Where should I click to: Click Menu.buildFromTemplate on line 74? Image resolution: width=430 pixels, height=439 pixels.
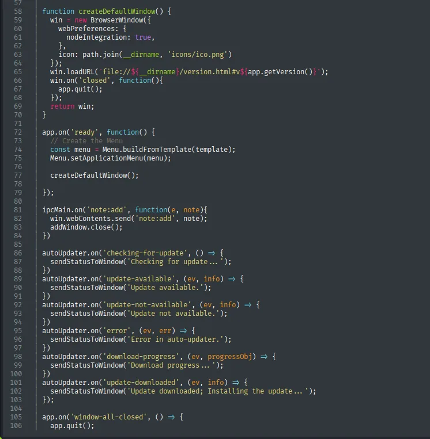tap(147, 150)
